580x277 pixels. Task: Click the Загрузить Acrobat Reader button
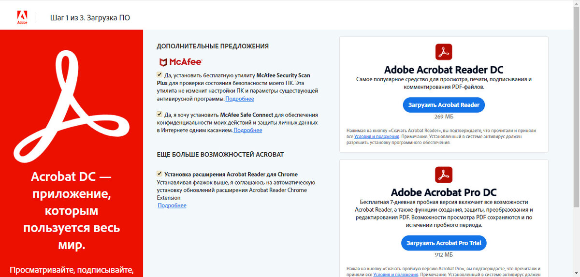pyautogui.click(x=444, y=105)
